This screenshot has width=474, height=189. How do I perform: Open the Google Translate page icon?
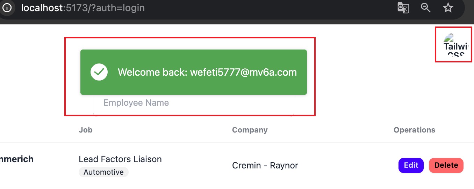(x=403, y=8)
